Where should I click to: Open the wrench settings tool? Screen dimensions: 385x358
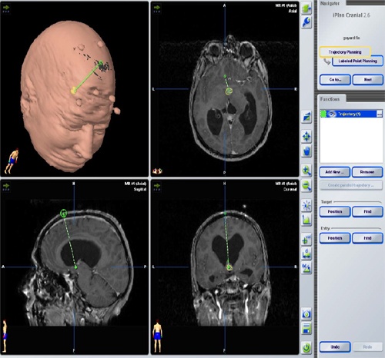click(306, 22)
